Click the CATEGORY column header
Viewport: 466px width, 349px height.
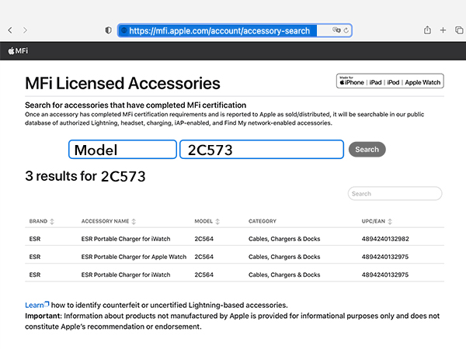point(263,221)
